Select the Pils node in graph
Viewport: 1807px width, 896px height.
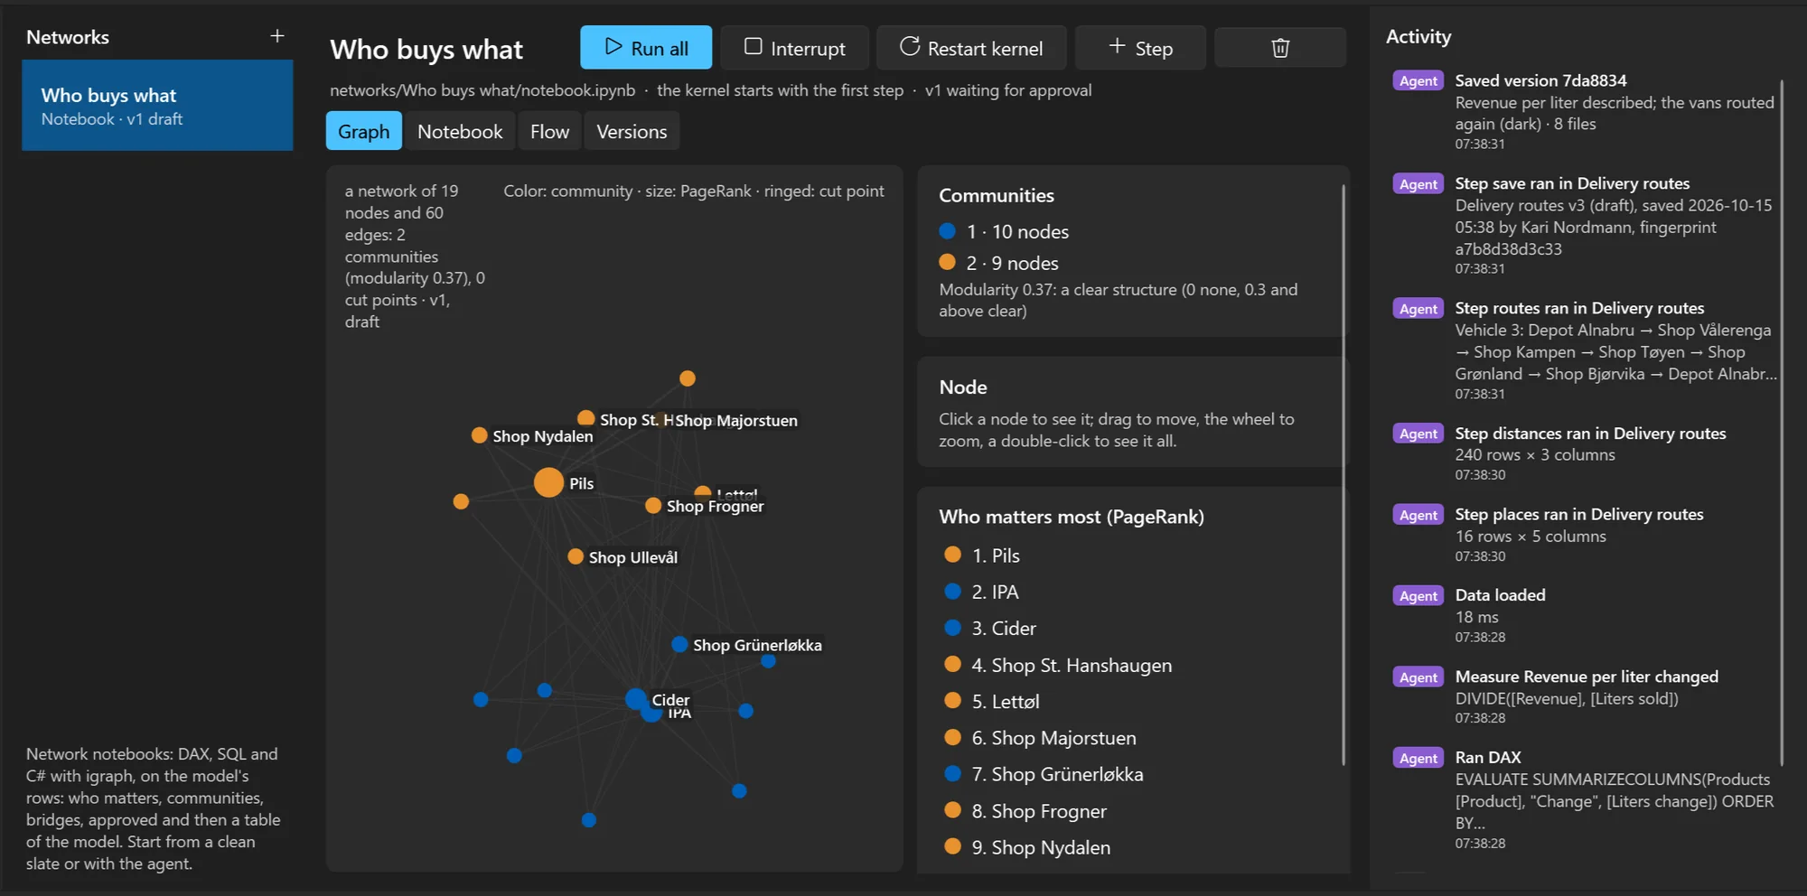548,482
